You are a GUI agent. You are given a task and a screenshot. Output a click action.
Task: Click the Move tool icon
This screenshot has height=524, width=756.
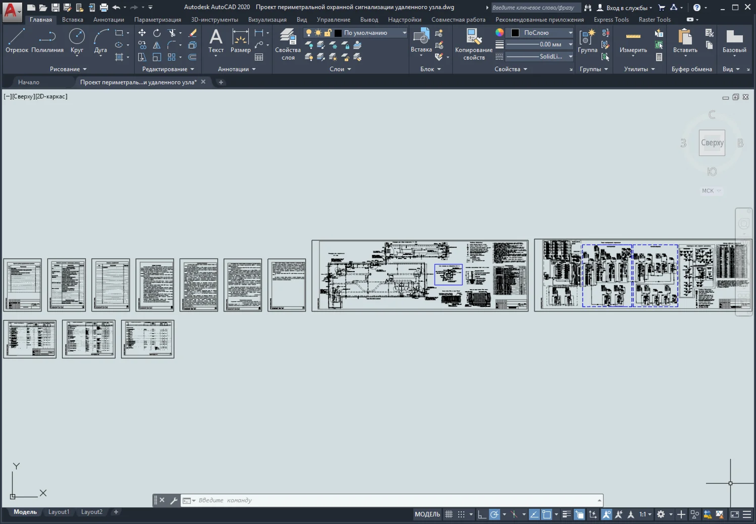[x=142, y=33]
